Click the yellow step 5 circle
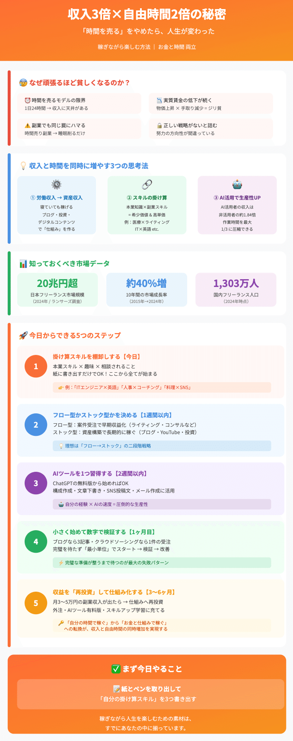The image size is (293, 741). coord(36,603)
